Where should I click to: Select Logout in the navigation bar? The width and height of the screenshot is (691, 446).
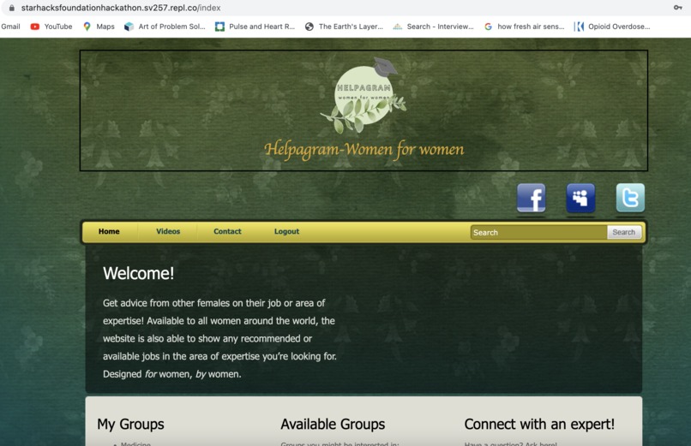[x=286, y=231]
